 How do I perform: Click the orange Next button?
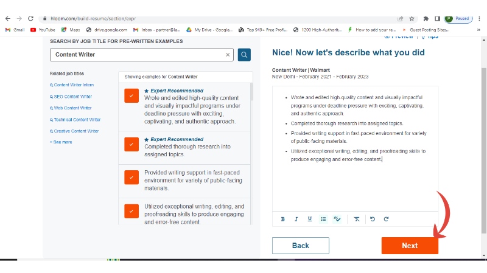(410, 246)
